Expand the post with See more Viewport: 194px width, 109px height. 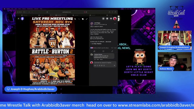pos(109,42)
